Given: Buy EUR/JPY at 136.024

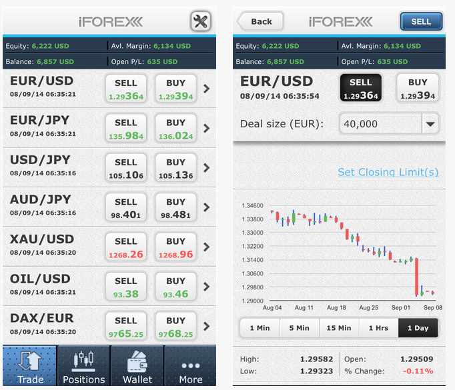Looking at the screenshot, I should click(176, 128).
